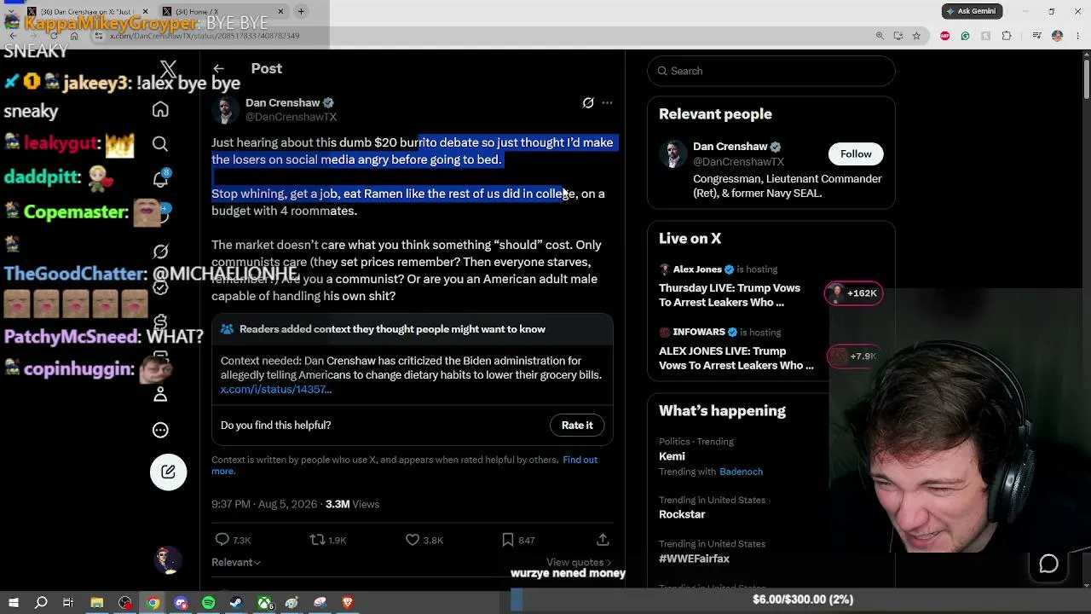Open the Adblock Plus extension icon

click(944, 36)
